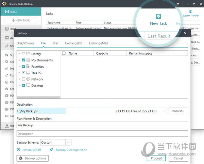Open Backup options
Viewport: 204px width, 164px height.
(x=33, y=158)
